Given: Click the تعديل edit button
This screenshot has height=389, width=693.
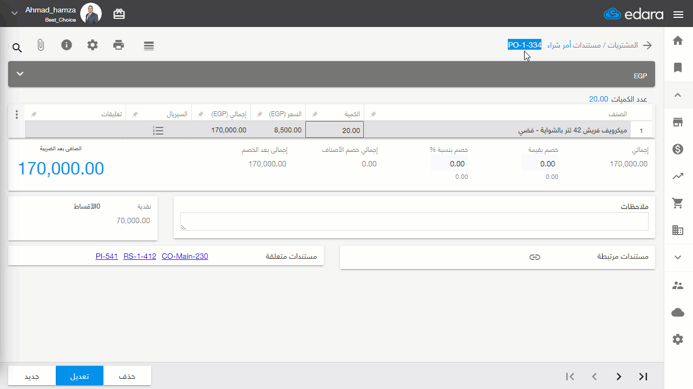Looking at the screenshot, I should tap(80, 376).
